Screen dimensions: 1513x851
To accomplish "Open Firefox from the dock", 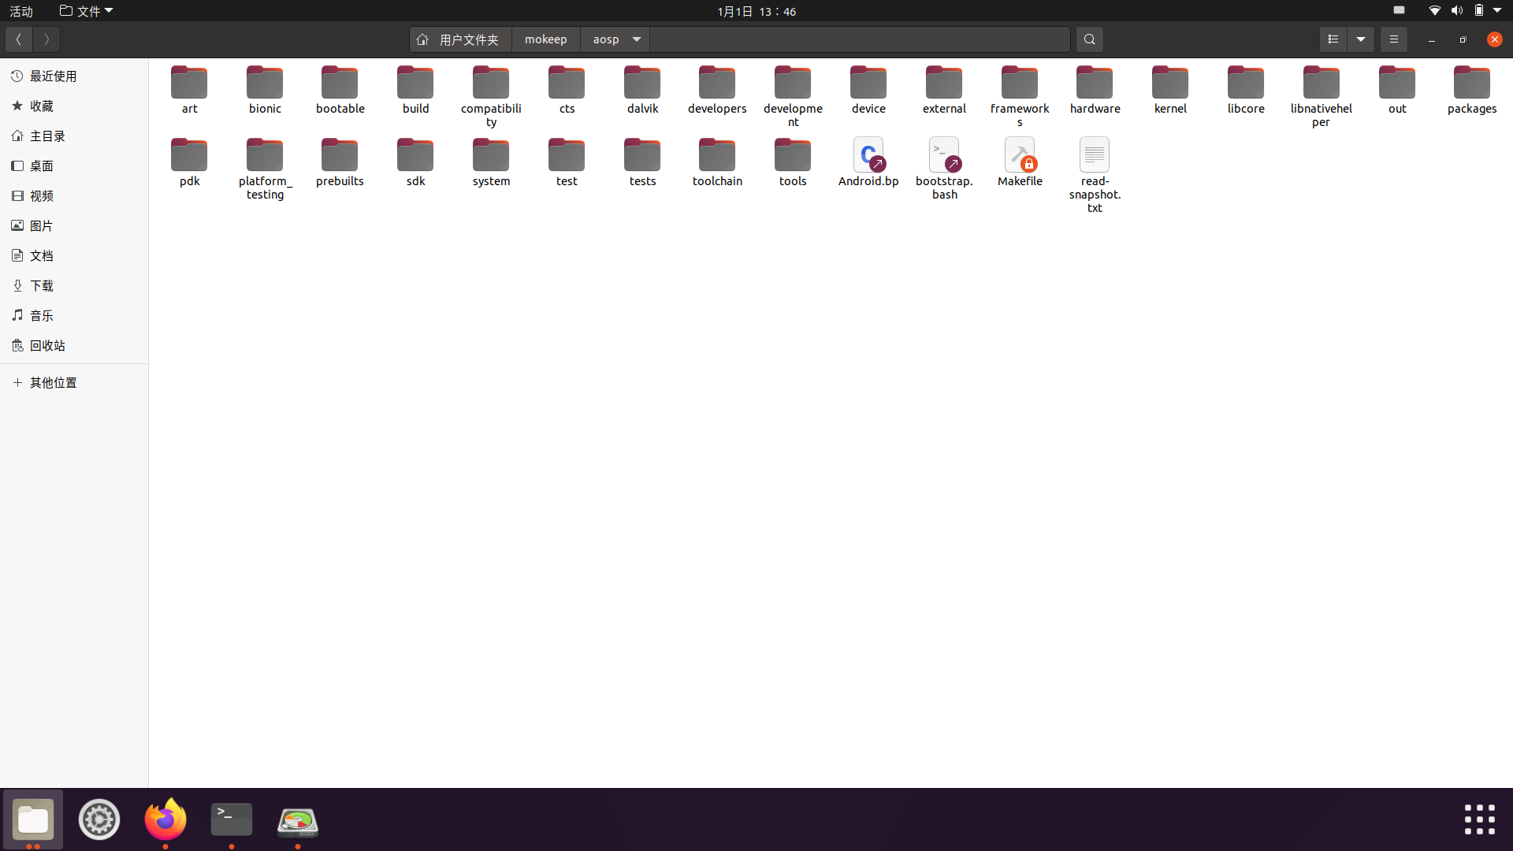I will click(165, 819).
